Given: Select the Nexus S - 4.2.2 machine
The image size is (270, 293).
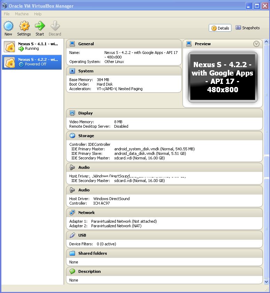Looking at the screenshot, I should point(32,62).
